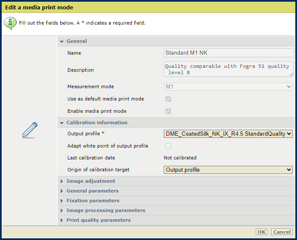Open the Measurement mode dropdown
The height and width of the screenshot is (240, 297).
click(228, 87)
